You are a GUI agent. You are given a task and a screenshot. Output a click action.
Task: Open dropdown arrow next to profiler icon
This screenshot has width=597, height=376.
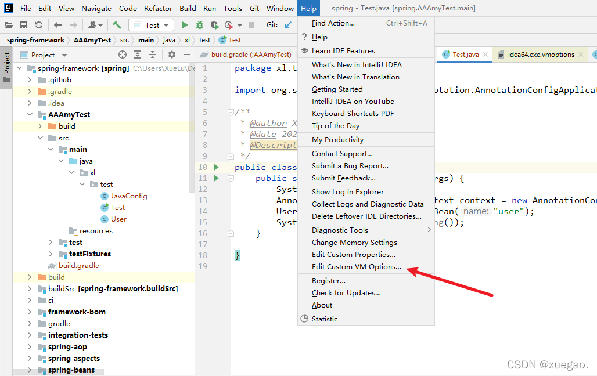(x=239, y=26)
